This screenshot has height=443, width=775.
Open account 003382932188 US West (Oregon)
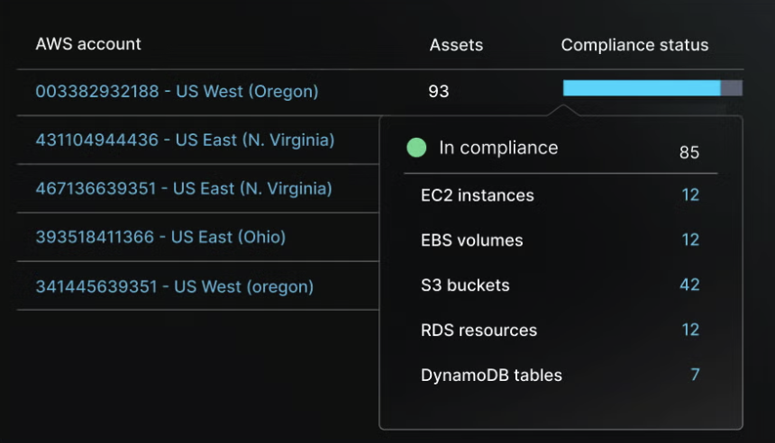pyautogui.click(x=177, y=92)
